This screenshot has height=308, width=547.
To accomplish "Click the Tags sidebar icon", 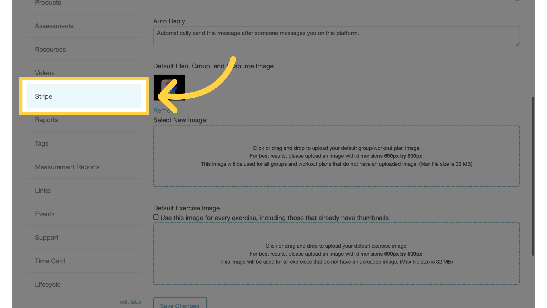I will (x=41, y=143).
